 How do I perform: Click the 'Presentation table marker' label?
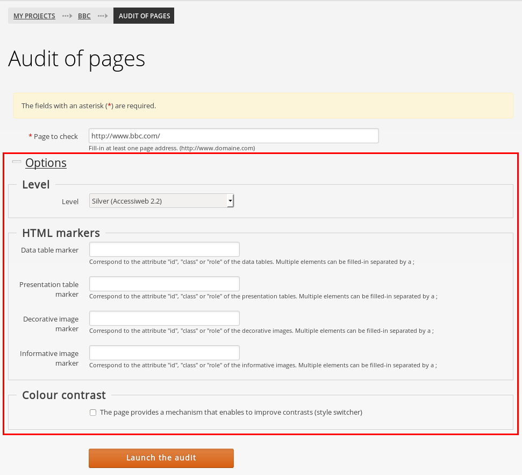49,289
